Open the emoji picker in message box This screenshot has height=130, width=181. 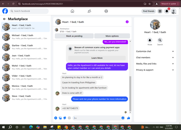[123, 118]
